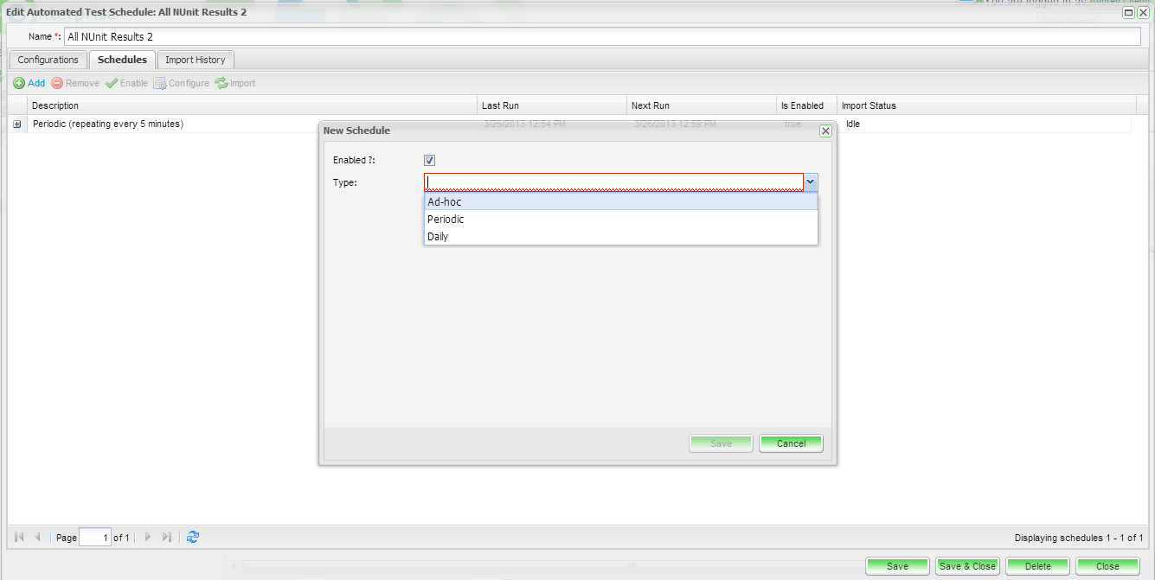Viewport: 1155px width, 580px height.
Task: Click the Configure schedule icon
Action: [x=159, y=83]
